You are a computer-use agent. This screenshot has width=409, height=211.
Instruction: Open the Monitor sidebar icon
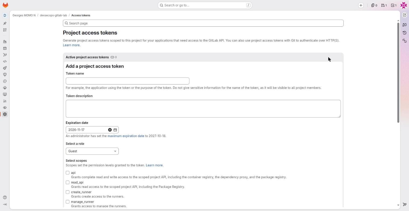click(x=5, y=94)
